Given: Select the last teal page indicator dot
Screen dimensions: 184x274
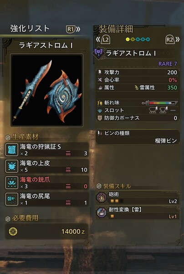Looking at the screenshot, I should 148,39.
